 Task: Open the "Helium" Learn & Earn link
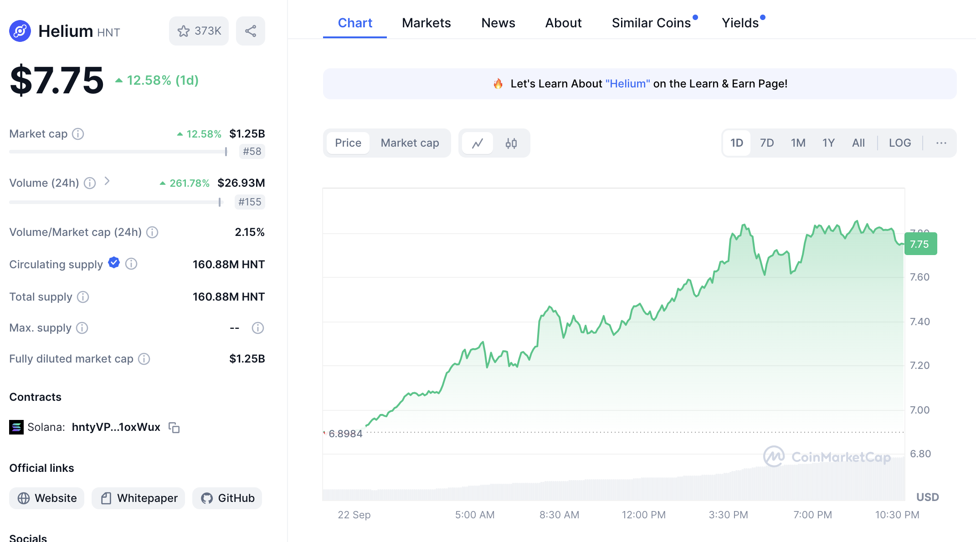coord(628,84)
